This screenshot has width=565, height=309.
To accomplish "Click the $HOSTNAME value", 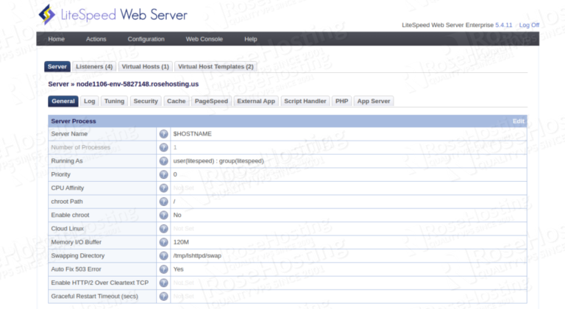I will pyautogui.click(x=193, y=134).
